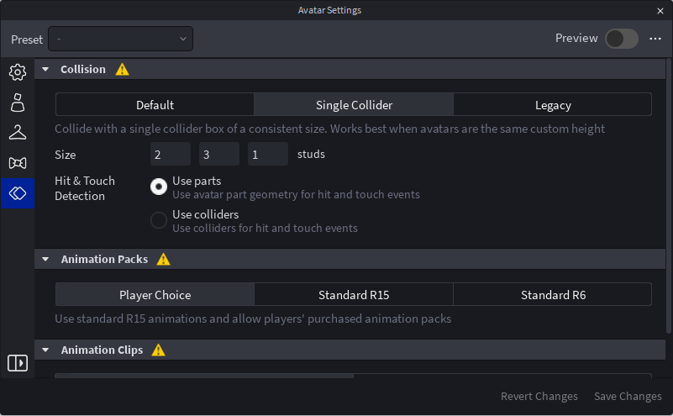The height and width of the screenshot is (416, 673).
Task: Click the first Size input field
Action: tap(171, 155)
